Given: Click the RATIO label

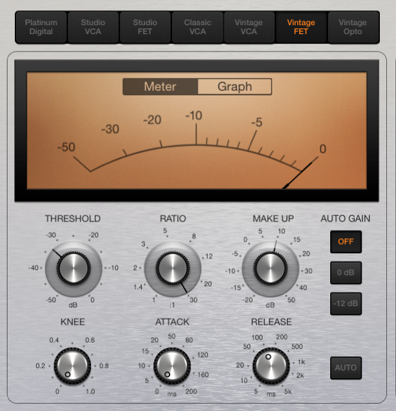Looking at the screenshot, I should pos(173,218).
